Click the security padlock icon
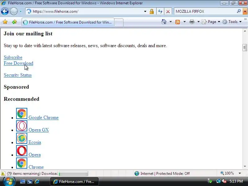Image resolution: width=248 pixels, height=186 pixels. (x=152, y=11)
